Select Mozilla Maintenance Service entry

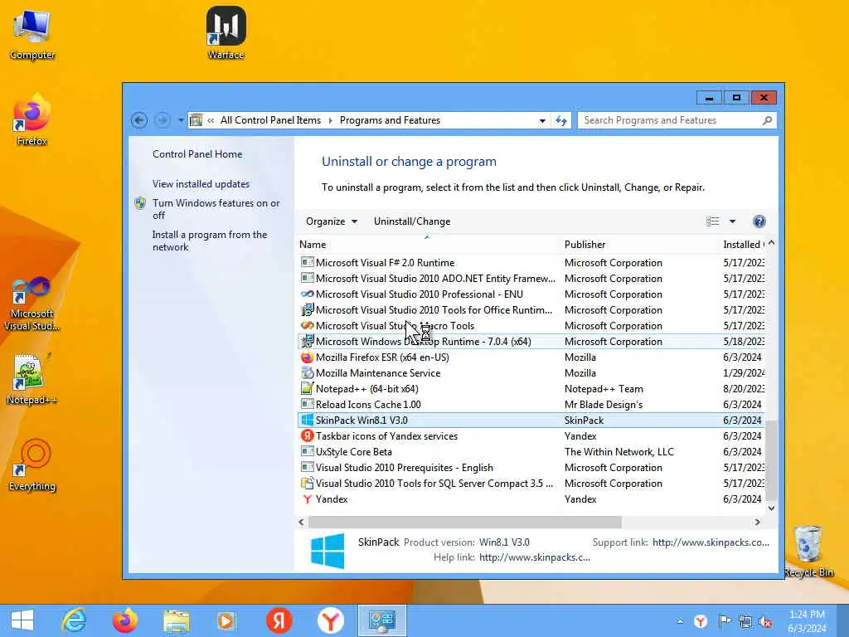tap(531, 373)
